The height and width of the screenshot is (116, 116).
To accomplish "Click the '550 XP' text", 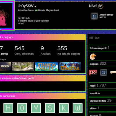I will coord(103,17).
